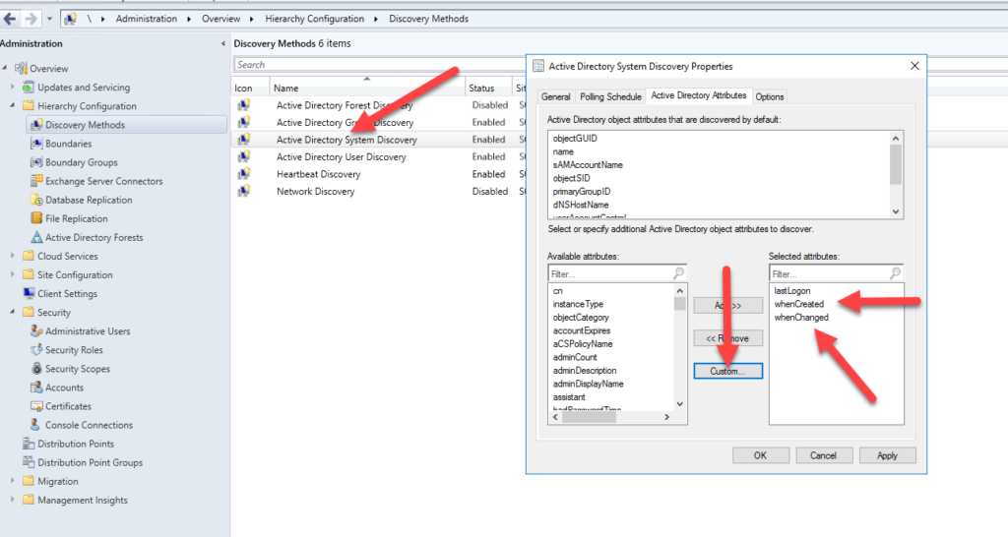1008x537 pixels.
Task: Click Cancel in the properties dialog
Action: pos(824,455)
